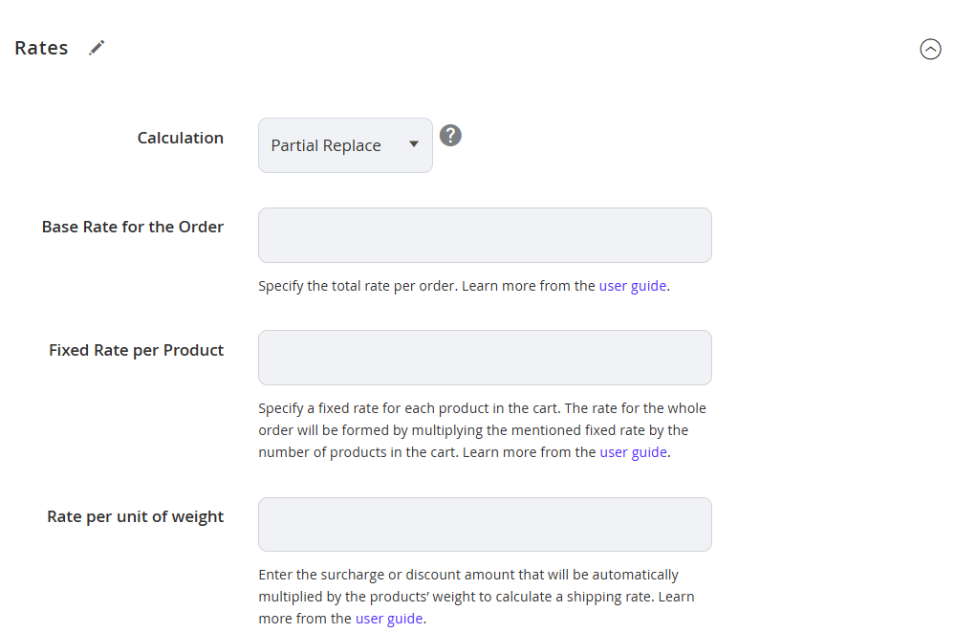Open the user guide link under Base Rate
The image size is (955, 633).
click(632, 286)
